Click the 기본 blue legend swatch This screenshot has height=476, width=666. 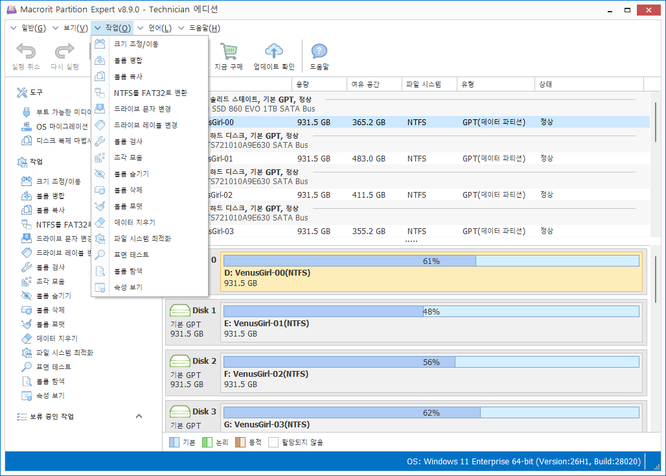click(174, 442)
